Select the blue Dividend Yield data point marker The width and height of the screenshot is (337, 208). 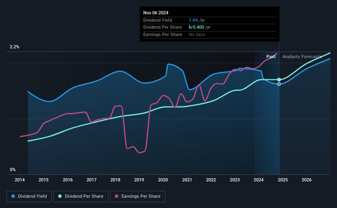(x=279, y=84)
